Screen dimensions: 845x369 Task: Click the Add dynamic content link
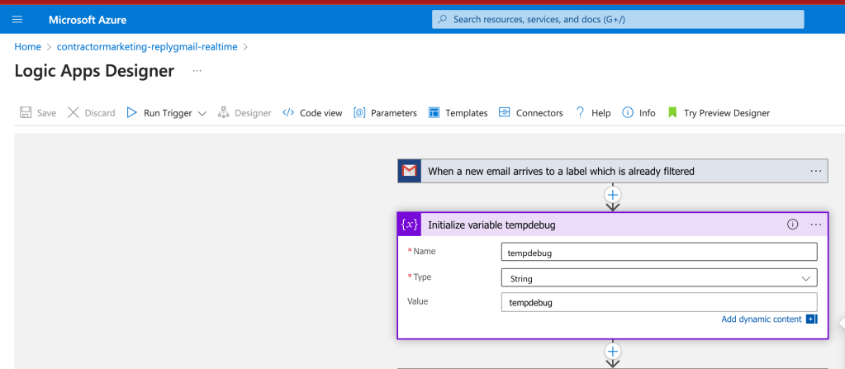pyautogui.click(x=762, y=319)
